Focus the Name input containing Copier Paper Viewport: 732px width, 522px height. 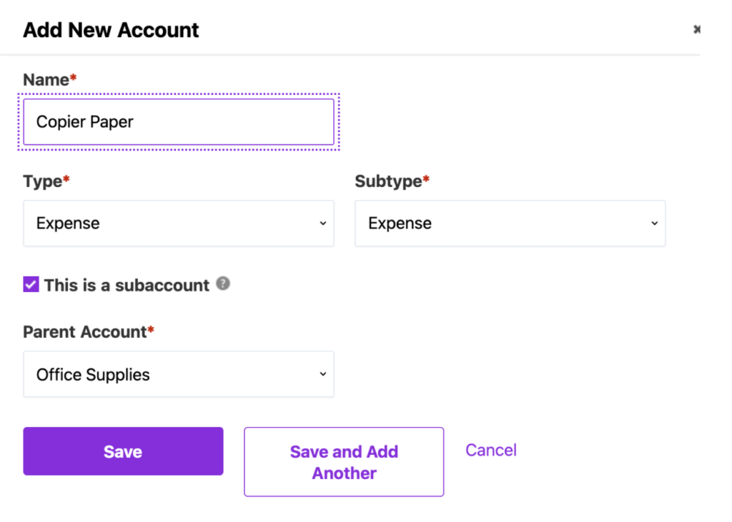click(x=179, y=122)
